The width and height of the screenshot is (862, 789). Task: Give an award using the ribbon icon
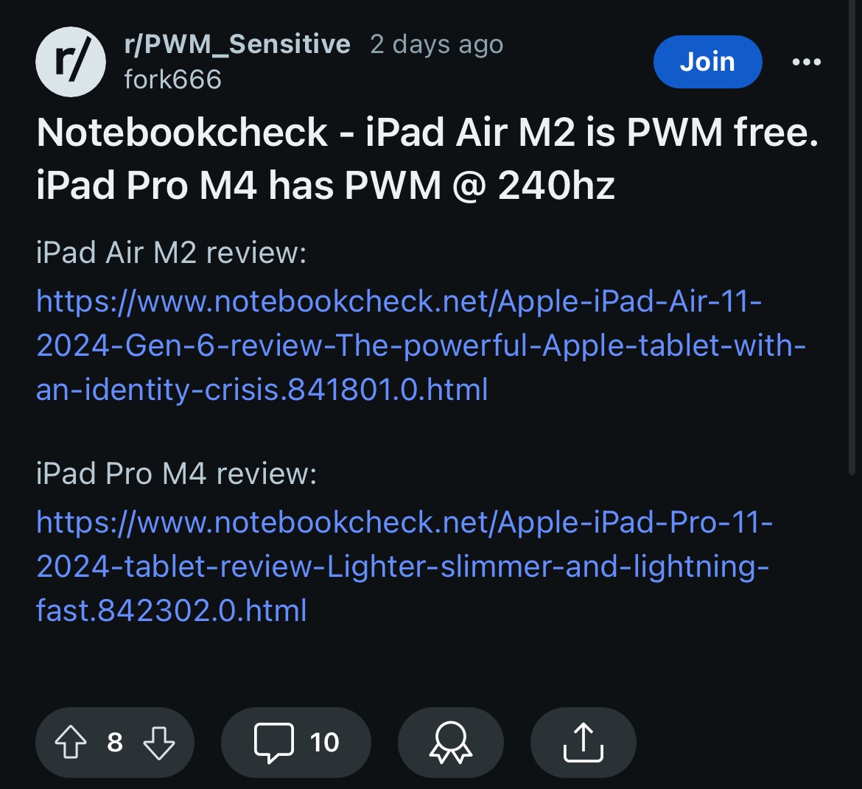tap(450, 742)
